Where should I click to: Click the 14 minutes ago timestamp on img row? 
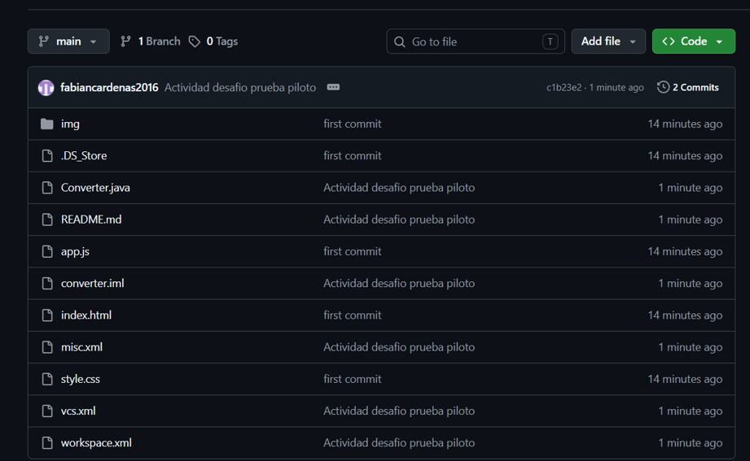point(685,124)
